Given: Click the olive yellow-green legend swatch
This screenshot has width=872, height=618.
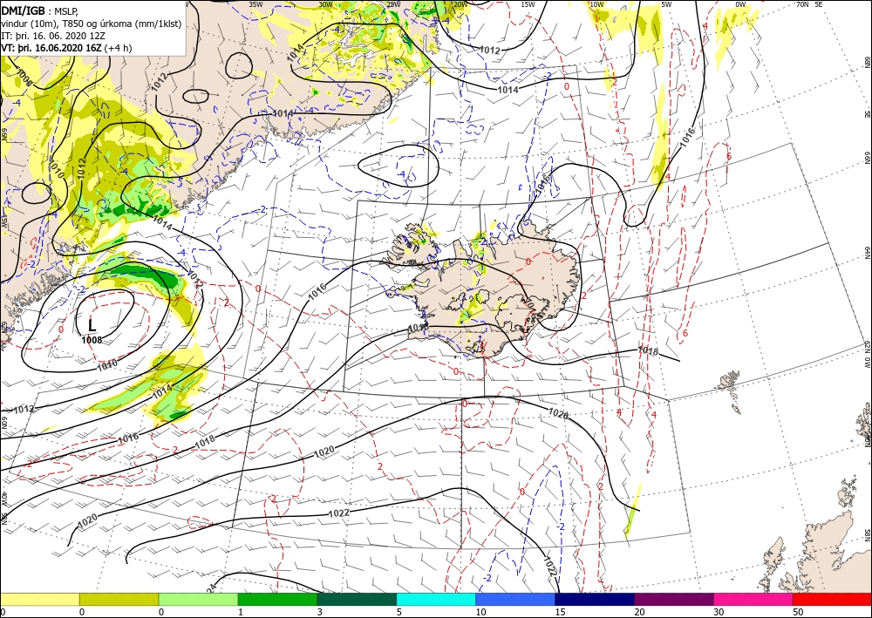Looking at the screenshot, I should [119, 599].
